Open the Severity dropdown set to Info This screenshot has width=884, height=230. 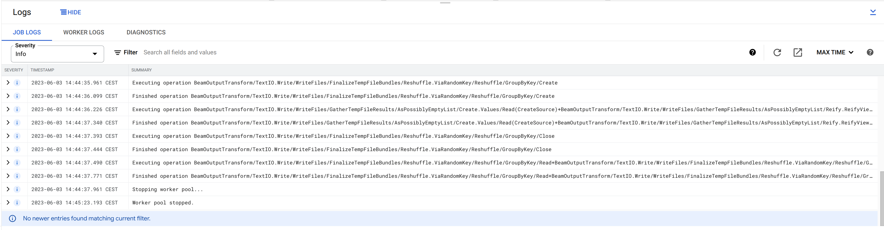pyautogui.click(x=57, y=54)
